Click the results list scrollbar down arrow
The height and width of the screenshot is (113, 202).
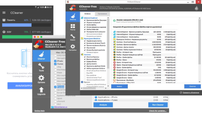point(200,82)
